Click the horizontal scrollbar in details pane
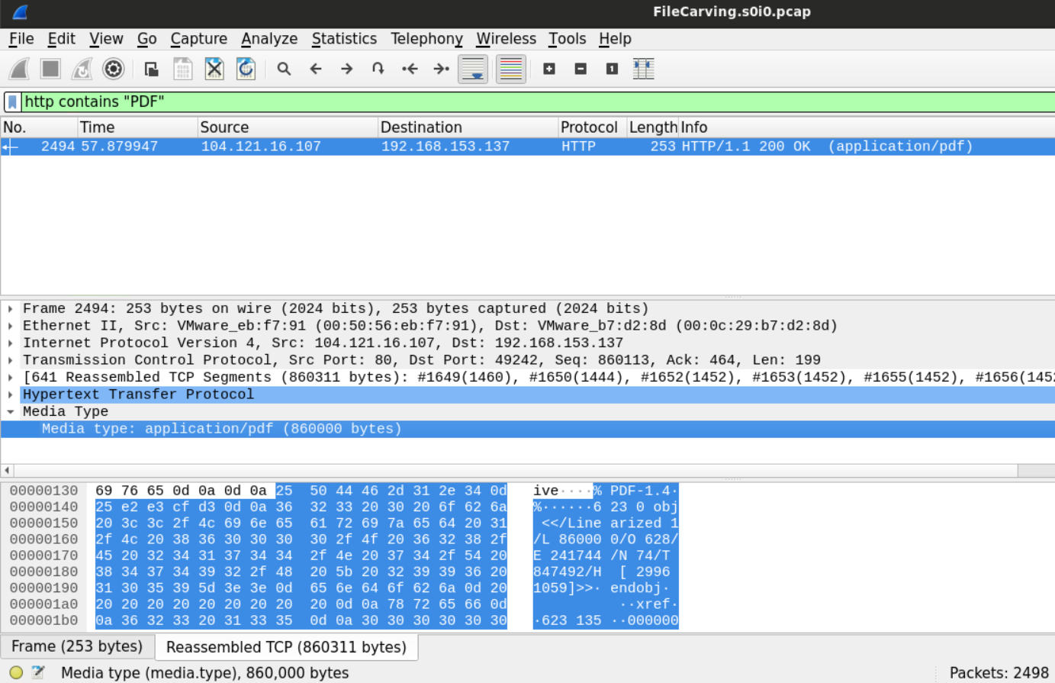Screen dimensions: 1055x683 (515, 470)
